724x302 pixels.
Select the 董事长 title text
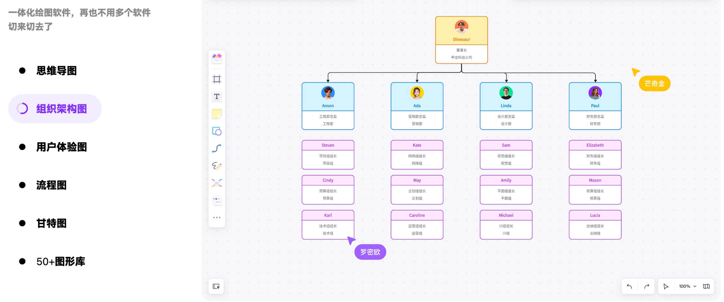coord(462,50)
